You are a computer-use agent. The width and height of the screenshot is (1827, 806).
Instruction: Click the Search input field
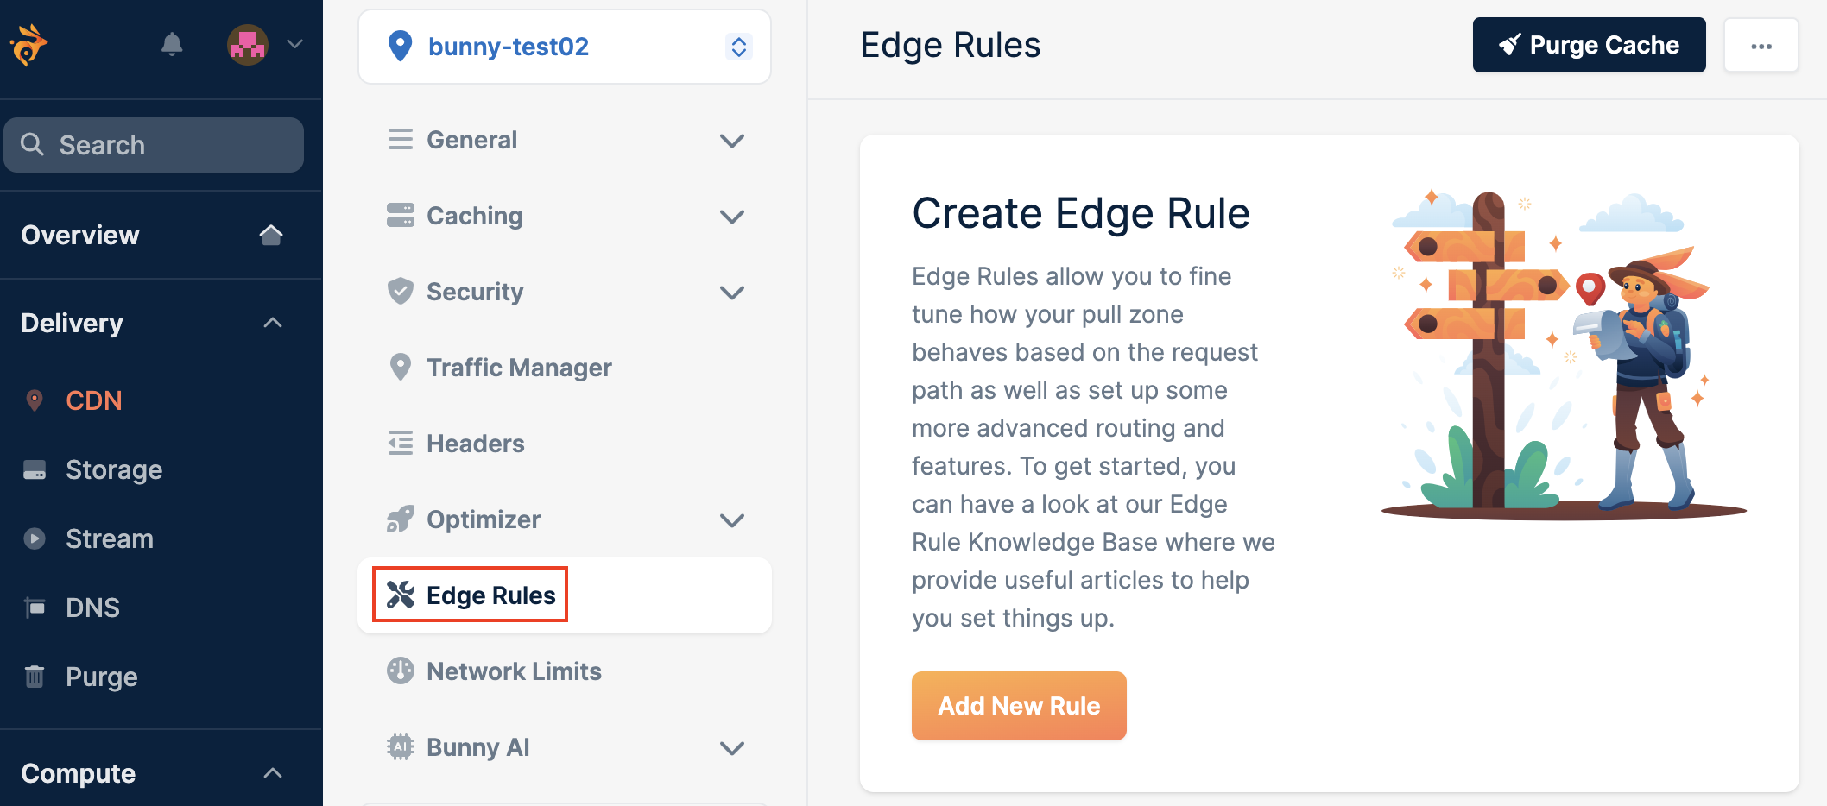click(154, 145)
